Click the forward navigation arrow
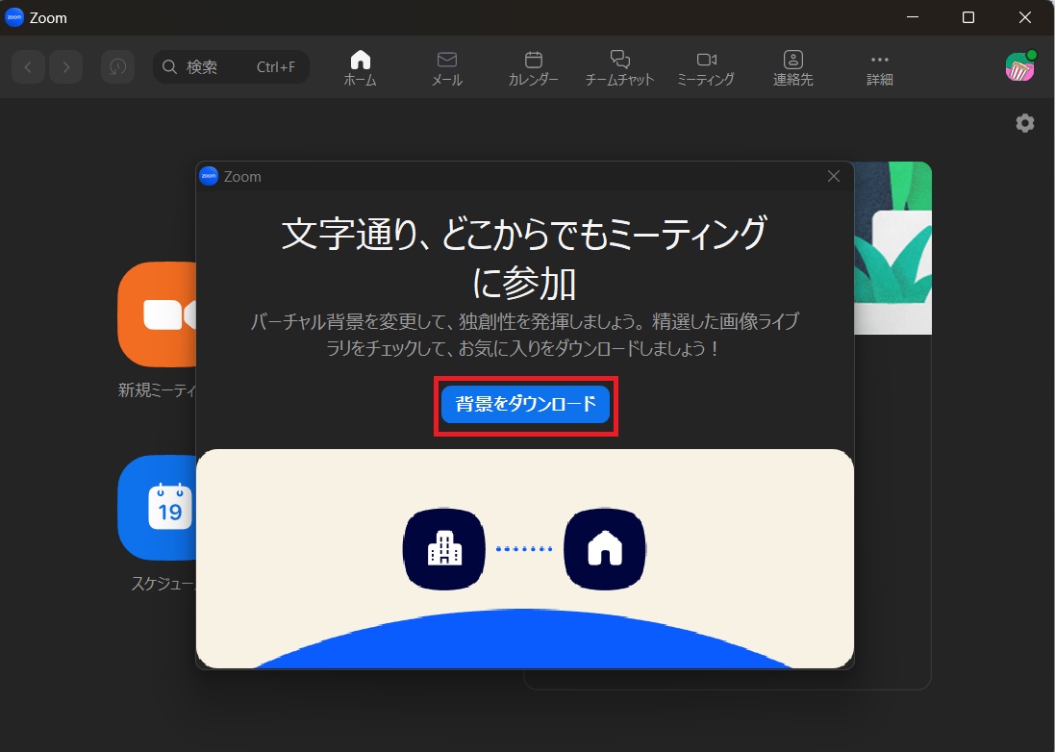The height and width of the screenshot is (752, 1055). 65,66
